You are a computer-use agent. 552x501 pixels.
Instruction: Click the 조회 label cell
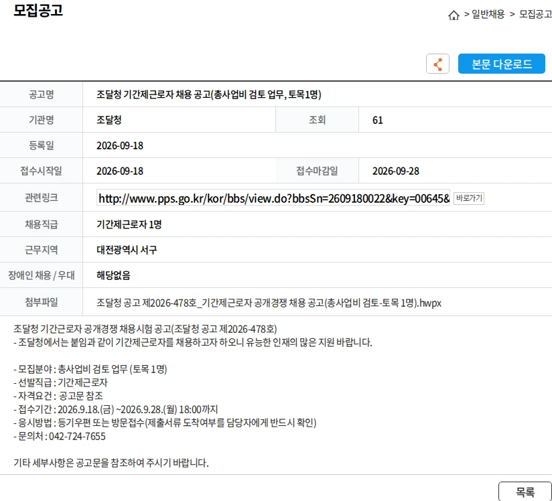tap(317, 120)
